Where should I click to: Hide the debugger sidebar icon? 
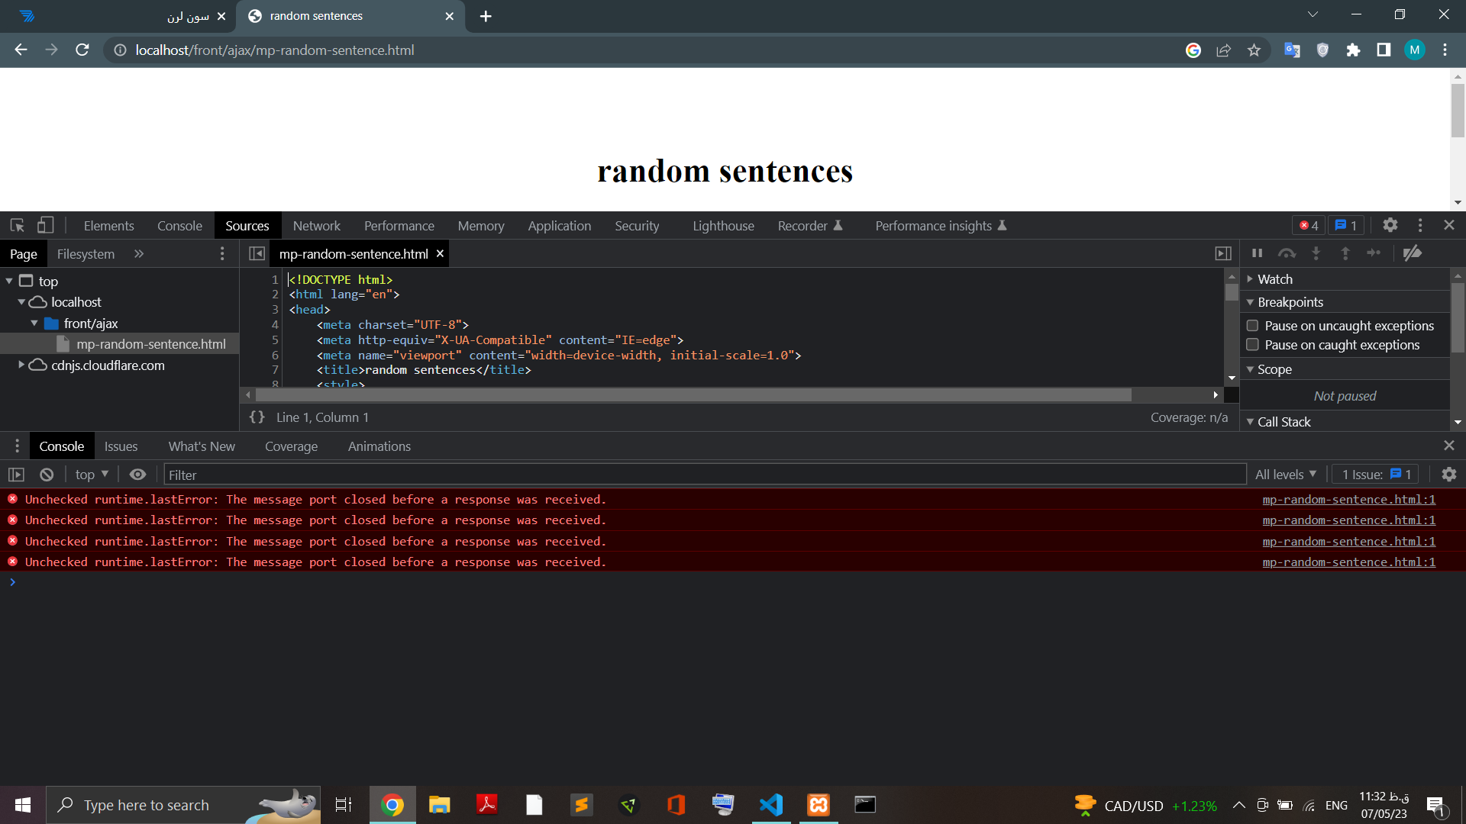point(1223,254)
